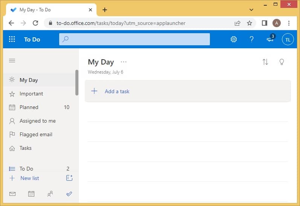Image resolution: width=300 pixels, height=206 pixels.
Task: Expand the tab search chevron
Action: [x=251, y=10]
